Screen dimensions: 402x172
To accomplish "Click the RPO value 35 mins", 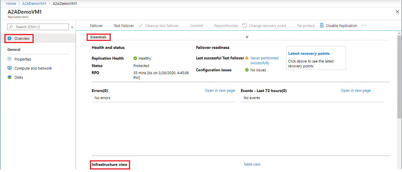I will tap(161, 75).
